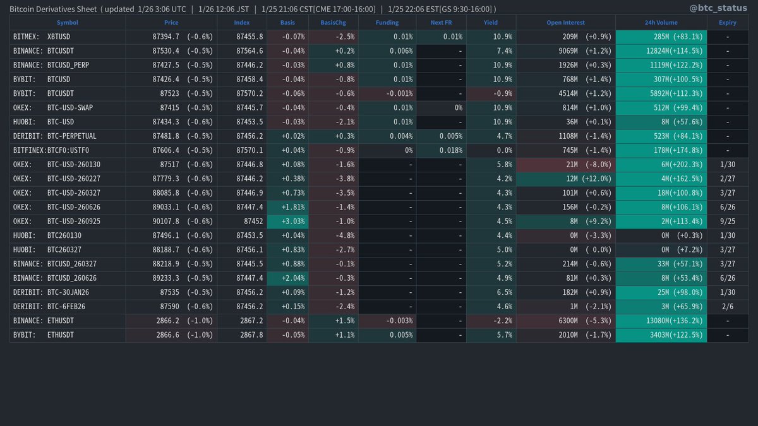
Task: Select the BINANCE: BTCUSDT symbol
Action: 44,51
